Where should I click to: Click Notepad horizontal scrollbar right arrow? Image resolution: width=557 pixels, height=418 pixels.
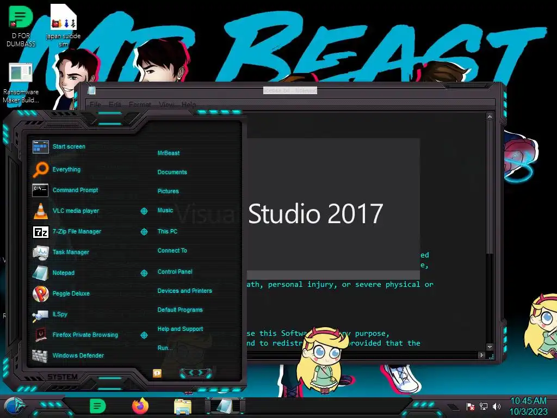coord(482,355)
